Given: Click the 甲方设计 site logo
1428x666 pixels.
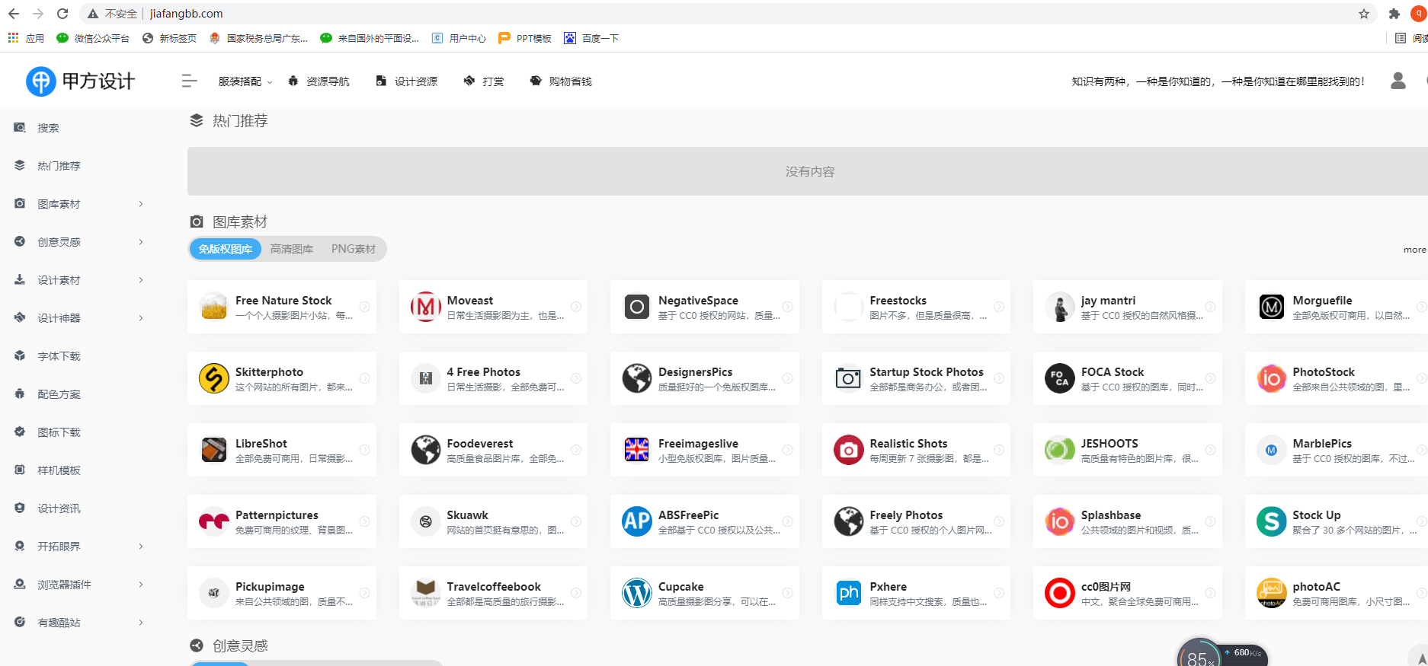Looking at the screenshot, I should [x=80, y=81].
